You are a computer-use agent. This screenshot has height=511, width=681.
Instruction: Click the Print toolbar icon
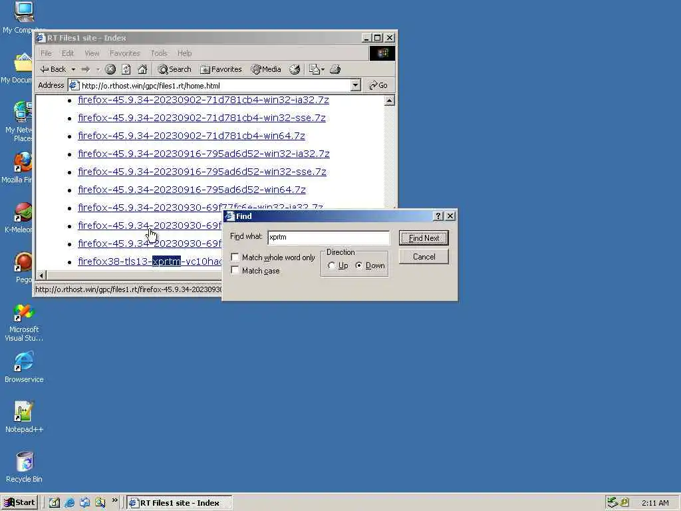pos(335,69)
